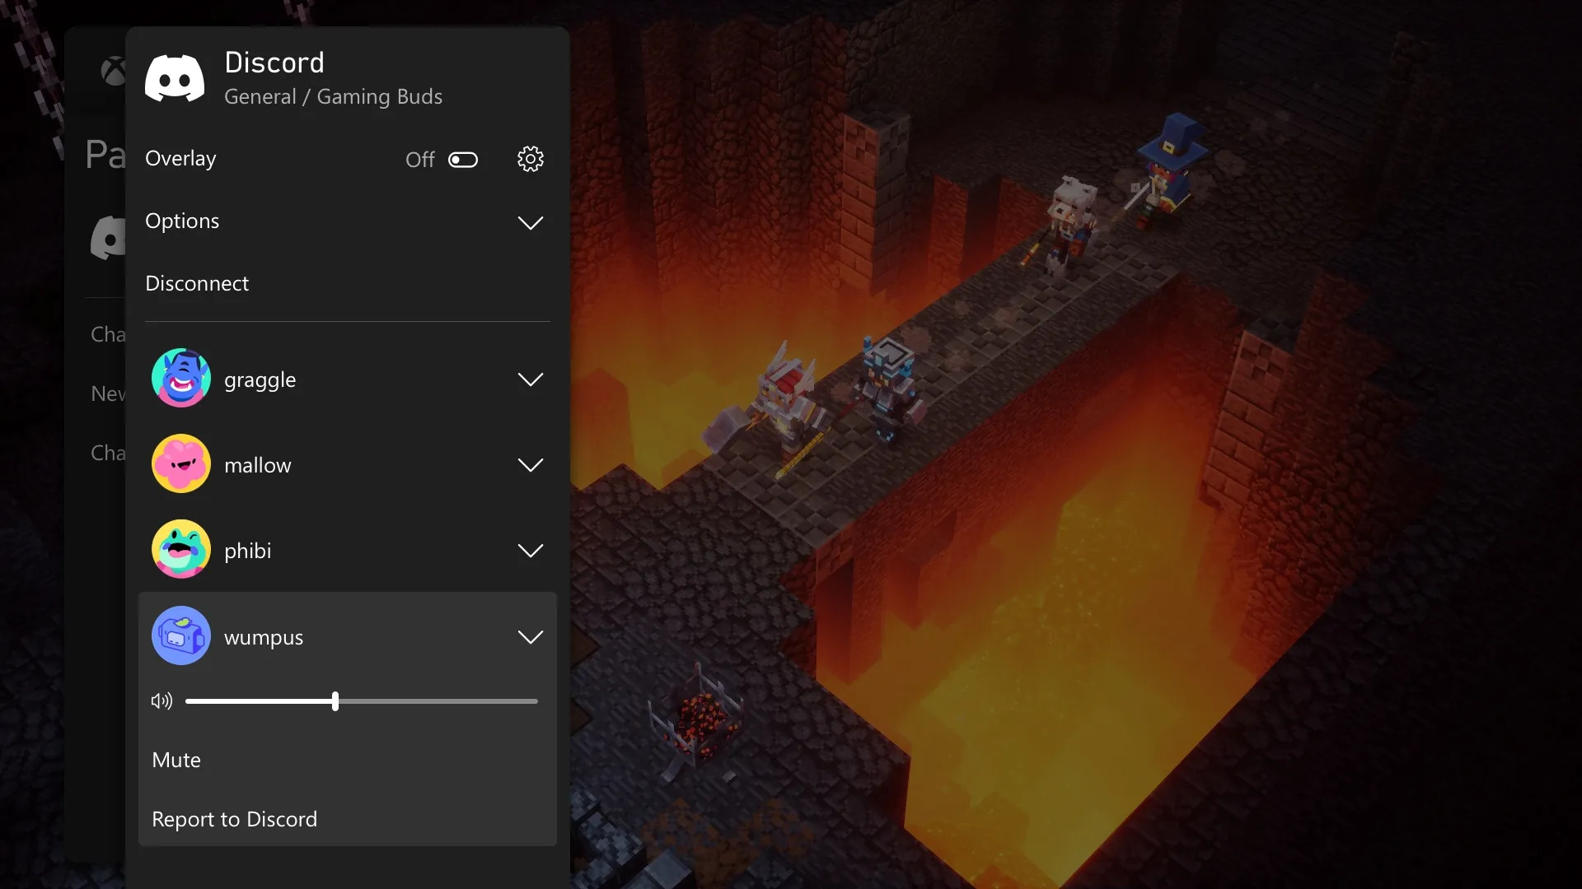Select Report to Discord option
The width and height of the screenshot is (1582, 889).
[x=235, y=817]
